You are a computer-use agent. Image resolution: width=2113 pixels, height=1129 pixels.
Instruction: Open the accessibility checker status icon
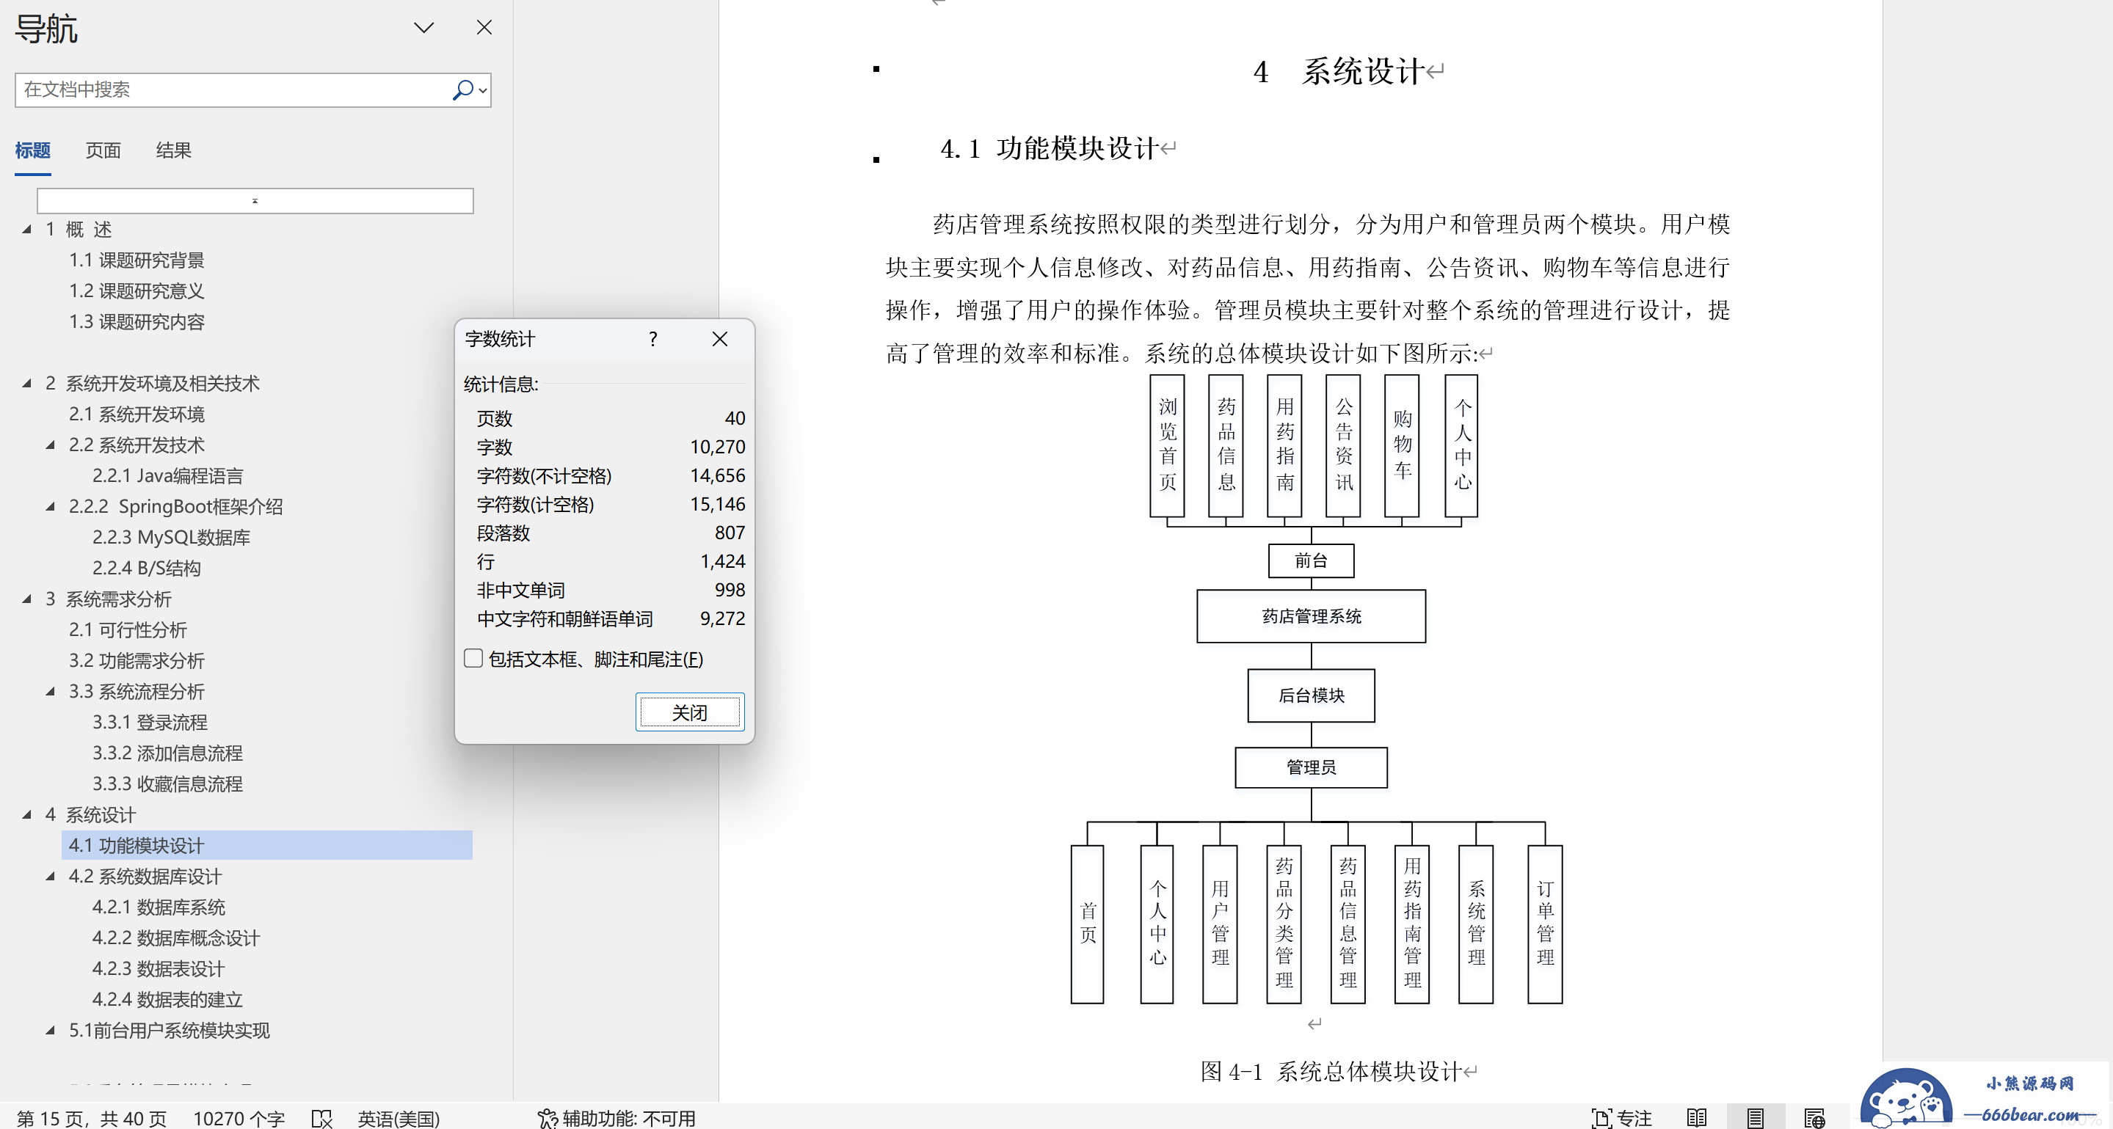tap(547, 1118)
